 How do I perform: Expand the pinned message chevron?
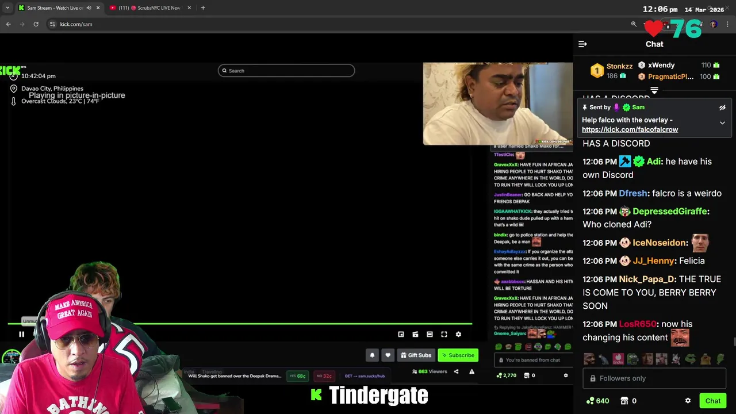point(722,123)
